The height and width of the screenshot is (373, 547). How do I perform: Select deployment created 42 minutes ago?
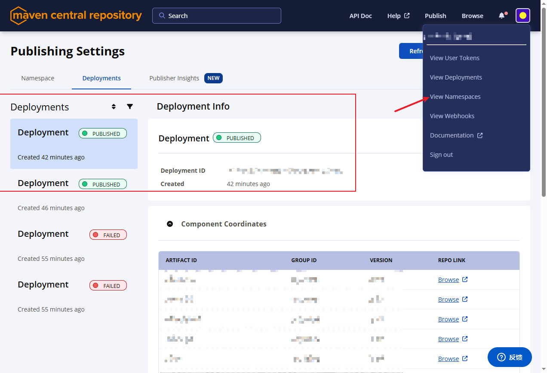pos(74,144)
